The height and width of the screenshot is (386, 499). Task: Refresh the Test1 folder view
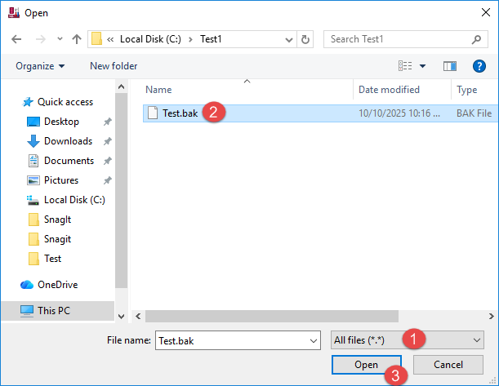point(305,39)
